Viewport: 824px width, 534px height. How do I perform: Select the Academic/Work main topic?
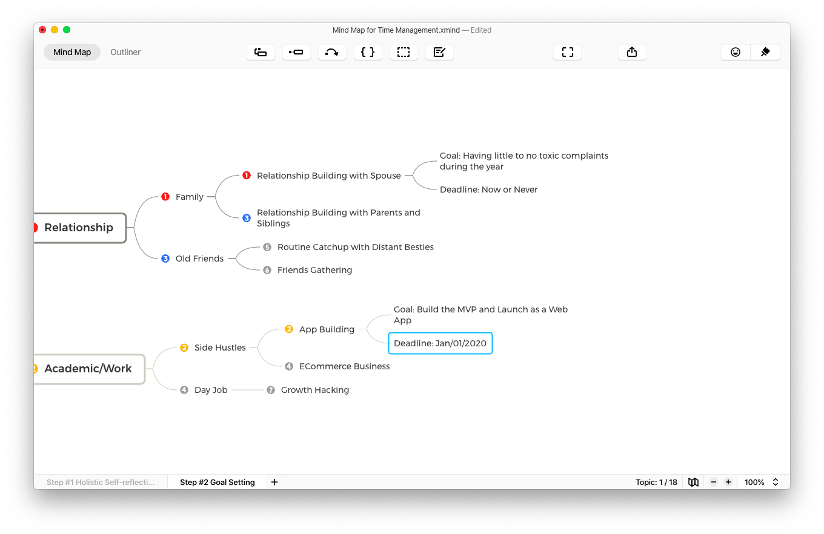(89, 369)
